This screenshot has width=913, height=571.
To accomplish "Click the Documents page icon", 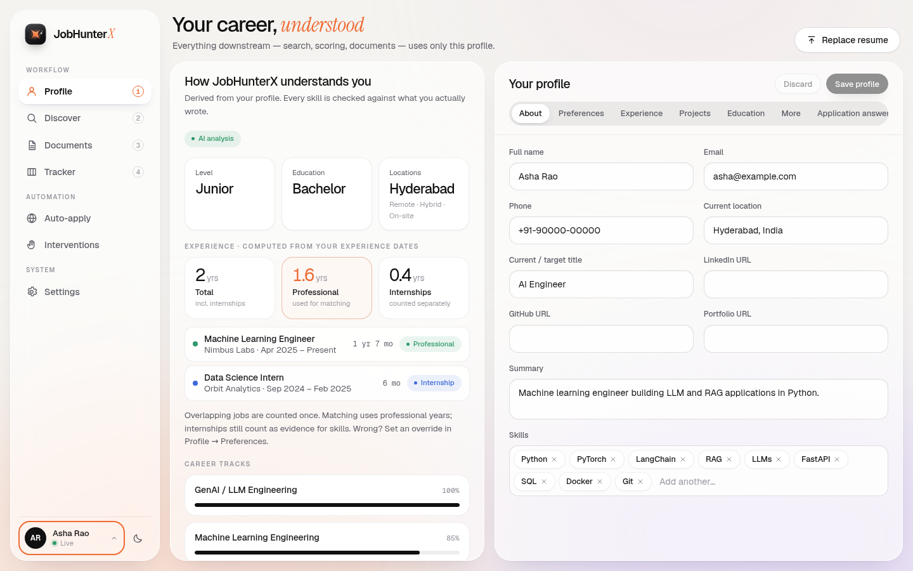I will pyautogui.click(x=32, y=145).
